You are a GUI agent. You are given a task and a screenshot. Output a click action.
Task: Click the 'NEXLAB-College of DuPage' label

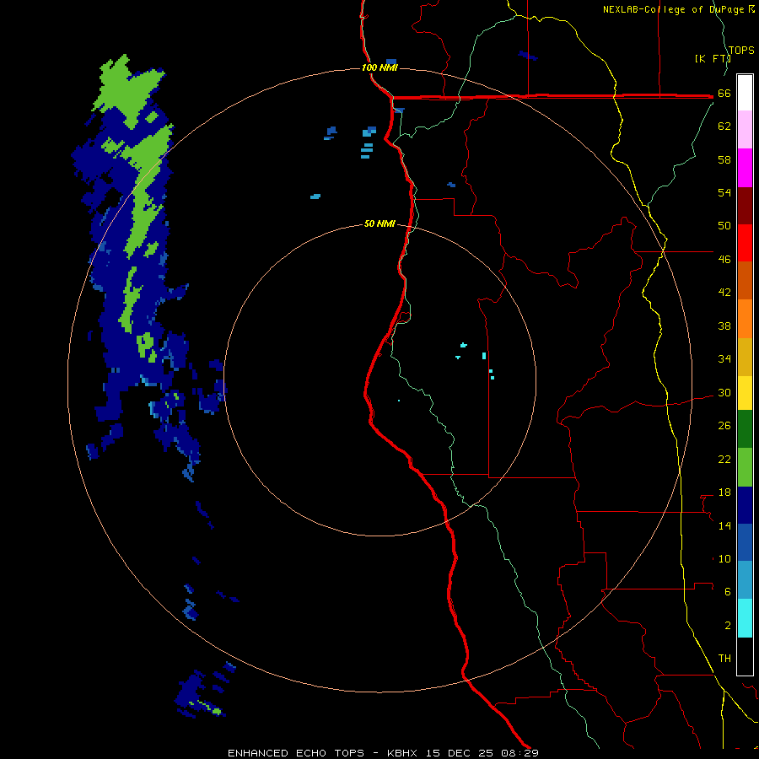(675, 9)
